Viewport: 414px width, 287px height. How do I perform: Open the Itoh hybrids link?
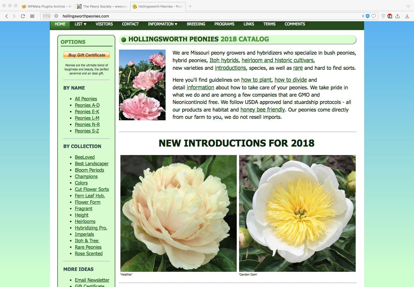pyautogui.click(x=224, y=60)
